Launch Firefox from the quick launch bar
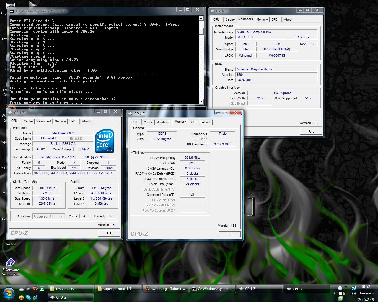 [x=35, y=288]
